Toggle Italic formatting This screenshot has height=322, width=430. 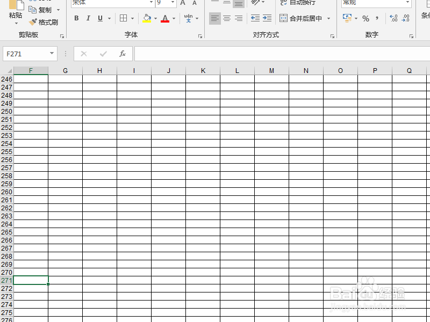pyautogui.click(x=88, y=18)
